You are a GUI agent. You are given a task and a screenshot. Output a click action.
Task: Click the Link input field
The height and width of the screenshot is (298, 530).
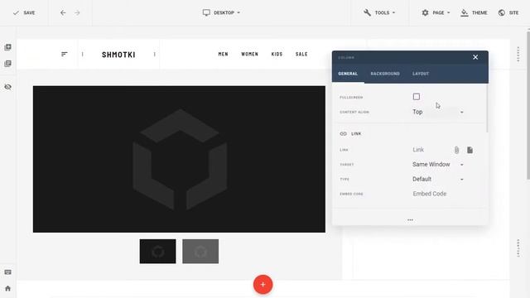(x=431, y=150)
